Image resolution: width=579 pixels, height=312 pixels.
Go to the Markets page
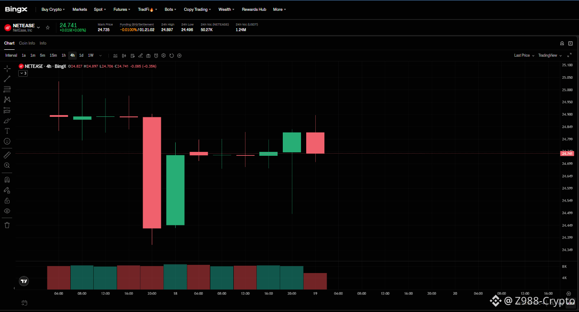(79, 10)
